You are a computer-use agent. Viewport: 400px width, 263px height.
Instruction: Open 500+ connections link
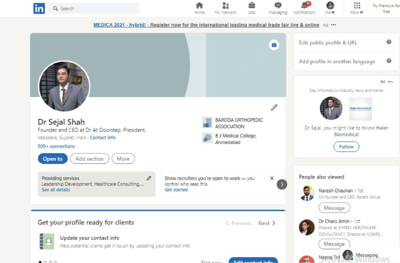[x=56, y=146]
